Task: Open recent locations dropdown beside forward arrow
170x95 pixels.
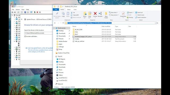Action: (x=61, y=23)
